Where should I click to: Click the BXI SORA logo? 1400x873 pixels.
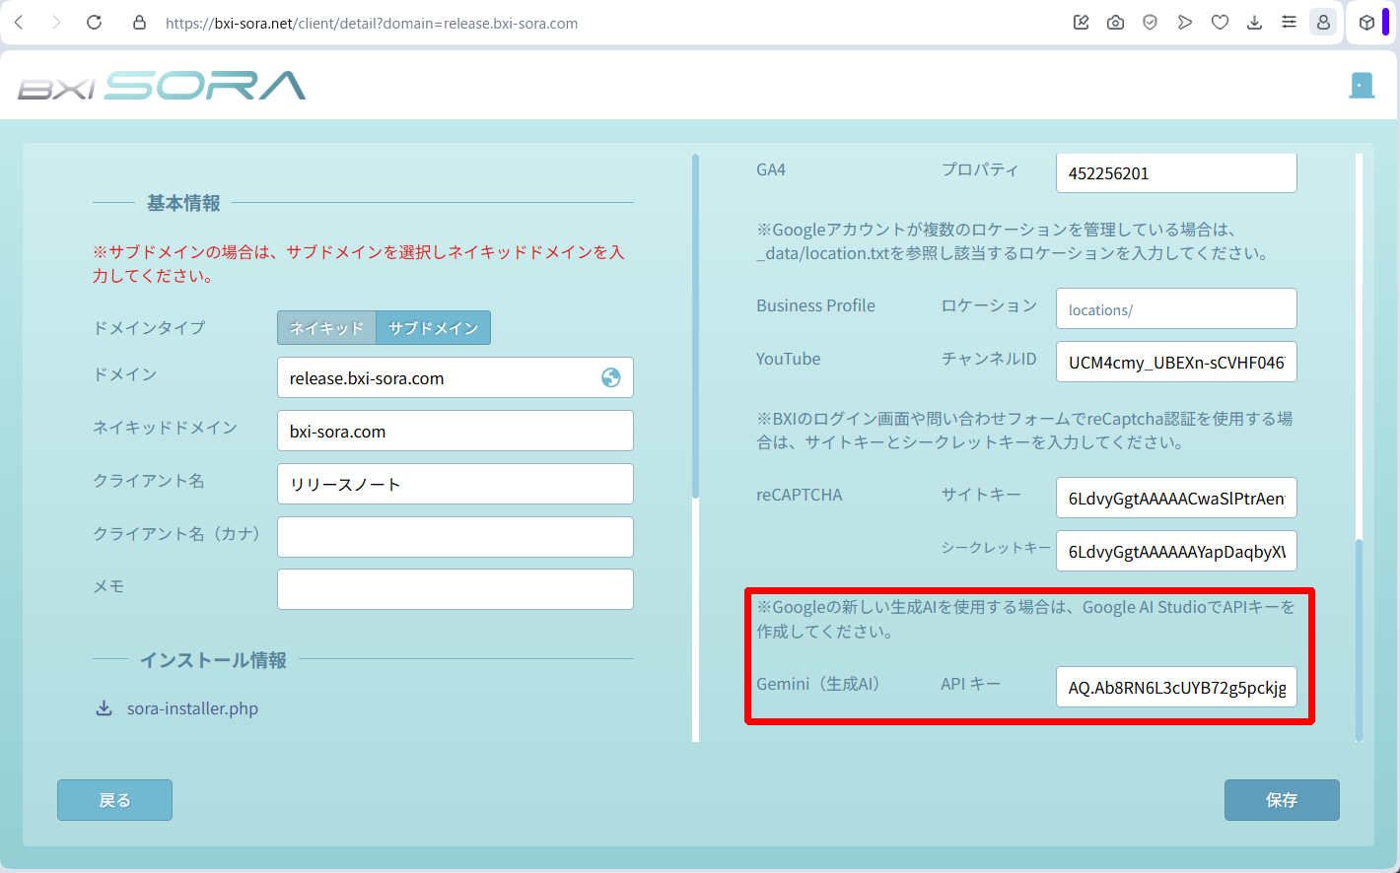[x=162, y=86]
